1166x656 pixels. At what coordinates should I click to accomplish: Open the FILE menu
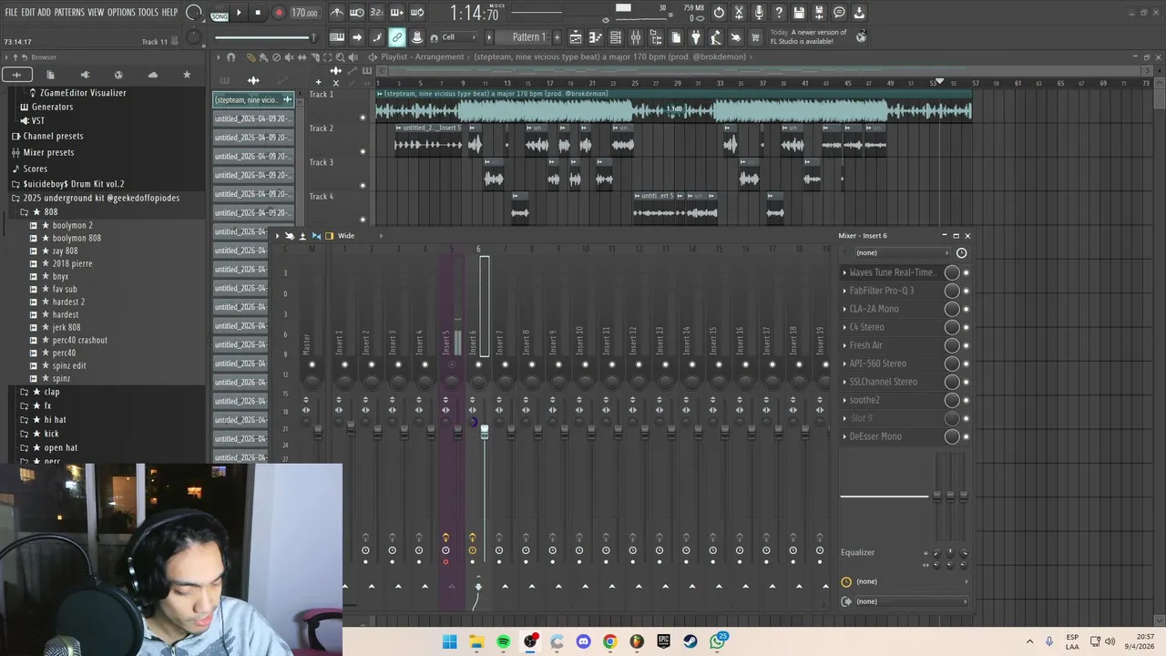[11, 13]
